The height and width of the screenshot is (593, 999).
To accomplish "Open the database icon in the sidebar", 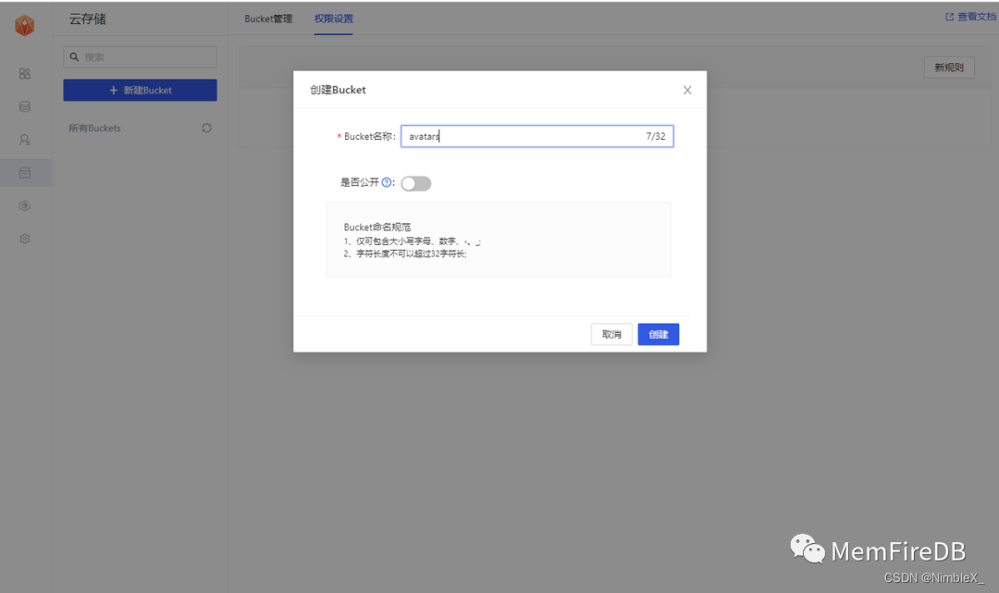I will tap(25, 106).
